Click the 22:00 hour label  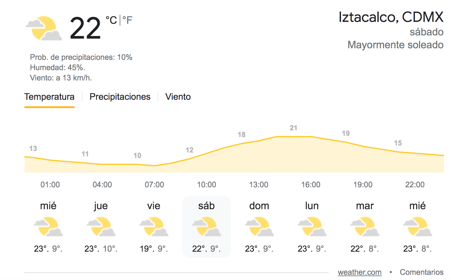coord(415,185)
